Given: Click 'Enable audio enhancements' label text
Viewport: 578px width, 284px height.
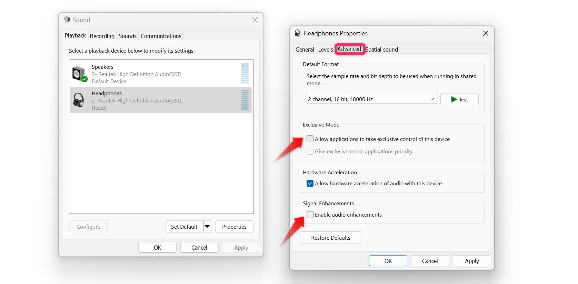Looking at the screenshot, I should (x=348, y=215).
